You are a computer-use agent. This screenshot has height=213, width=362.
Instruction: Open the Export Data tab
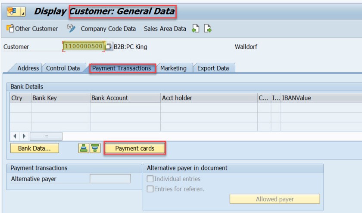[x=213, y=68]
